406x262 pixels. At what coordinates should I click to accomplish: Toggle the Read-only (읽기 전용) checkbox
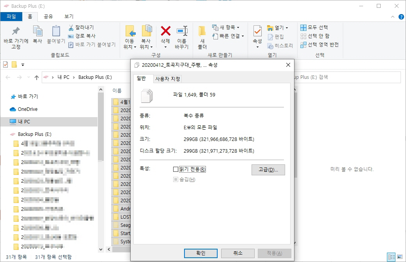point(176,169)
